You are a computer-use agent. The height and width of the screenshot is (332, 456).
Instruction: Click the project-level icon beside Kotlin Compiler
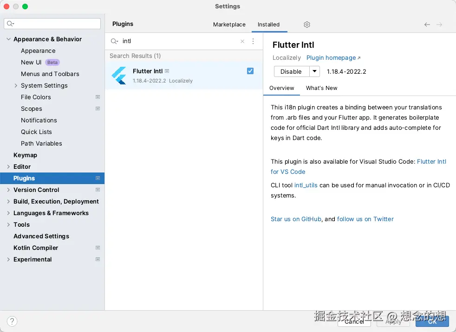(98, 248)
